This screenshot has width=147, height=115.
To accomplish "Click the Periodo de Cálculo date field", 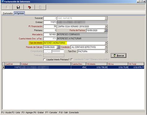I will pos(50,47).
